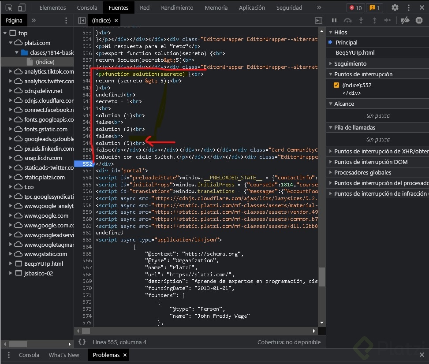429x364 pixels.
Task: Expand cdn.jsdelivr.net node
Action: point(11,90)
